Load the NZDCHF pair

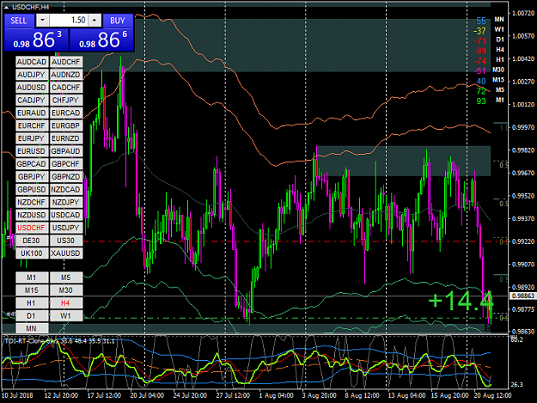32,202
